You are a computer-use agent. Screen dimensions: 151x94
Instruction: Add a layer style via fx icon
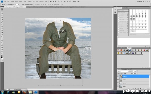point(136,89)
